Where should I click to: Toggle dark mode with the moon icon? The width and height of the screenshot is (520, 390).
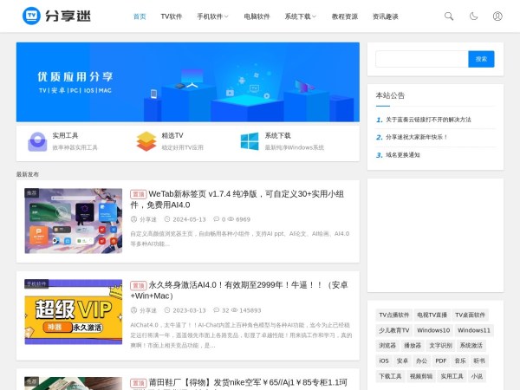coord(473,16)
